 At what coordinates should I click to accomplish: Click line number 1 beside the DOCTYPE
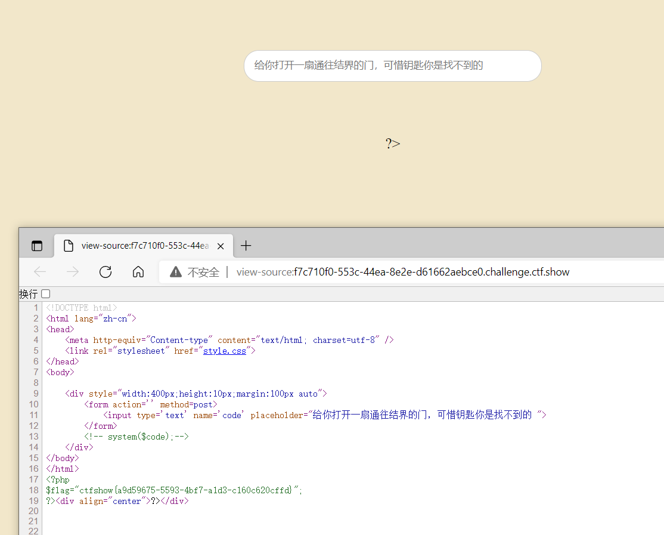36,307
